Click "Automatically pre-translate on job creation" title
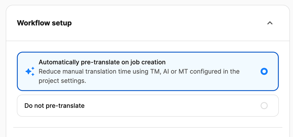This screenshot has width=293, height=137. pyautogui.click(x=102, y=62)
